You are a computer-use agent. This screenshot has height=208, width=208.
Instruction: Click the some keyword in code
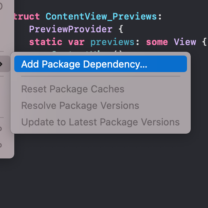point(157,42)
